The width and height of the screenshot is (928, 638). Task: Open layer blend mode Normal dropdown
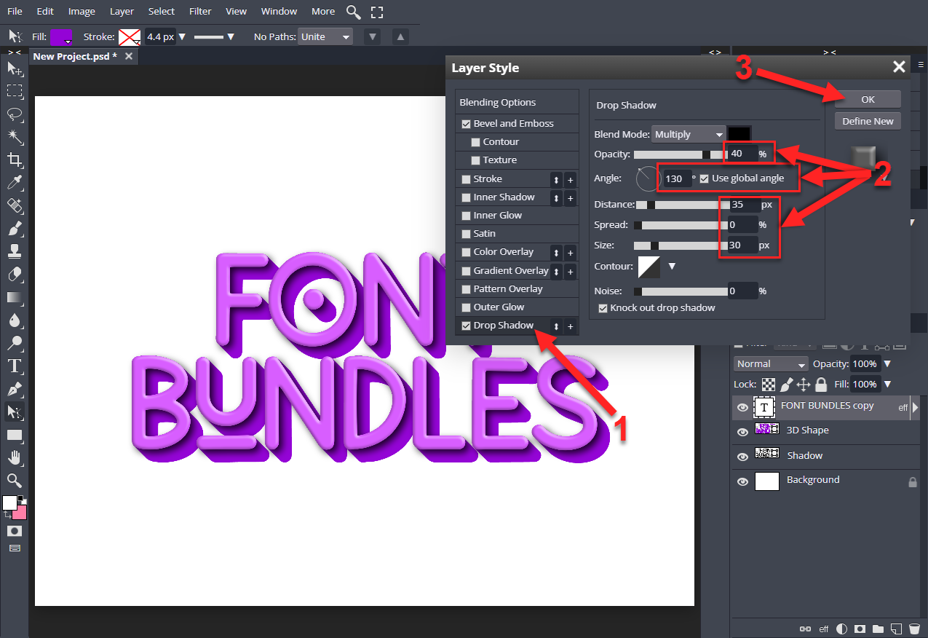pos(772,363)
